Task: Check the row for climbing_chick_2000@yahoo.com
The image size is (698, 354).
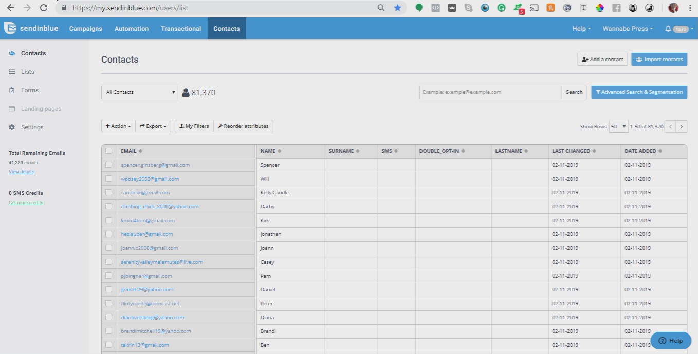Action: click(x=109, y=206)
